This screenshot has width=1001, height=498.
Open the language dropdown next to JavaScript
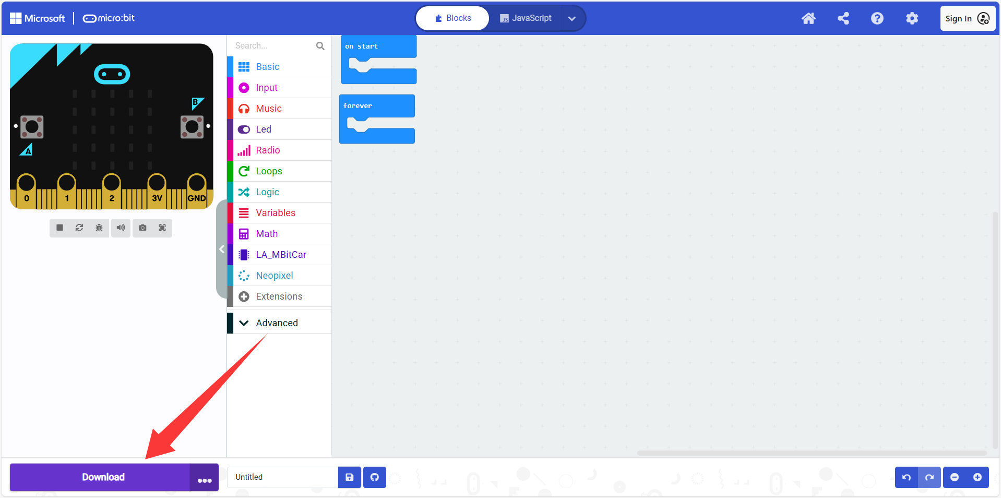572,18
